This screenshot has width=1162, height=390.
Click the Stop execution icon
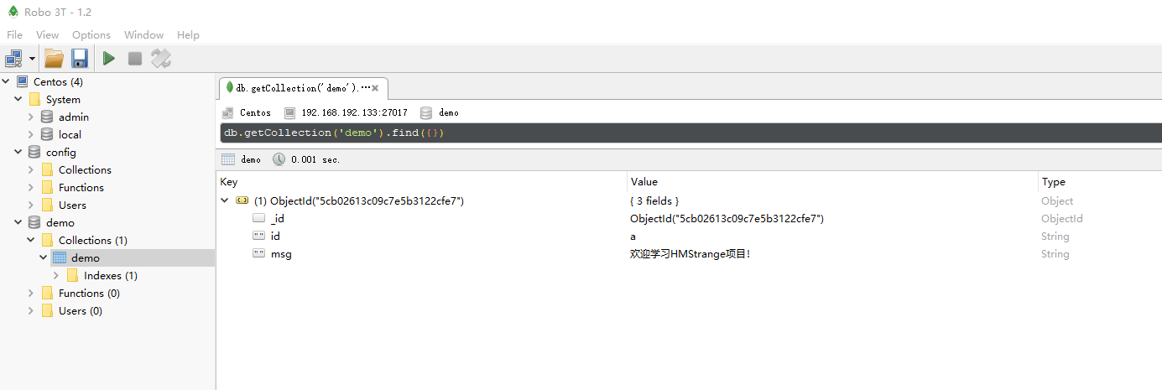135,58
